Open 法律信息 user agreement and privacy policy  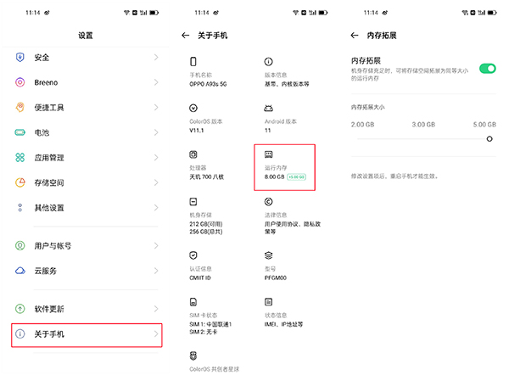coord(288,216)
